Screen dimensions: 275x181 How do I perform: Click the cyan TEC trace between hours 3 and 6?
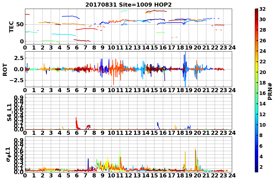[64, 34]
